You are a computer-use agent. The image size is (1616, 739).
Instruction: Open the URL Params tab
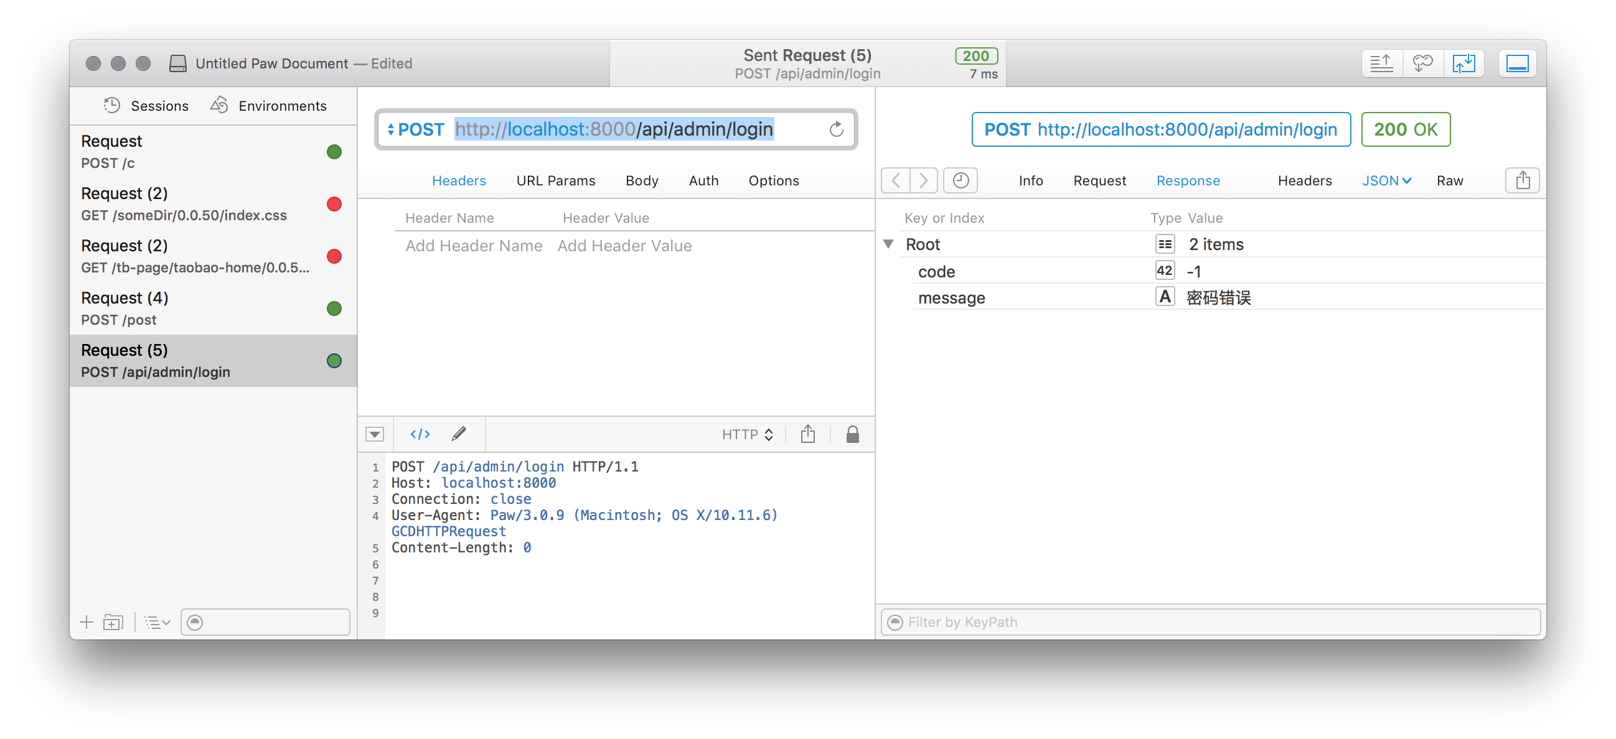[x=555, y=180]
